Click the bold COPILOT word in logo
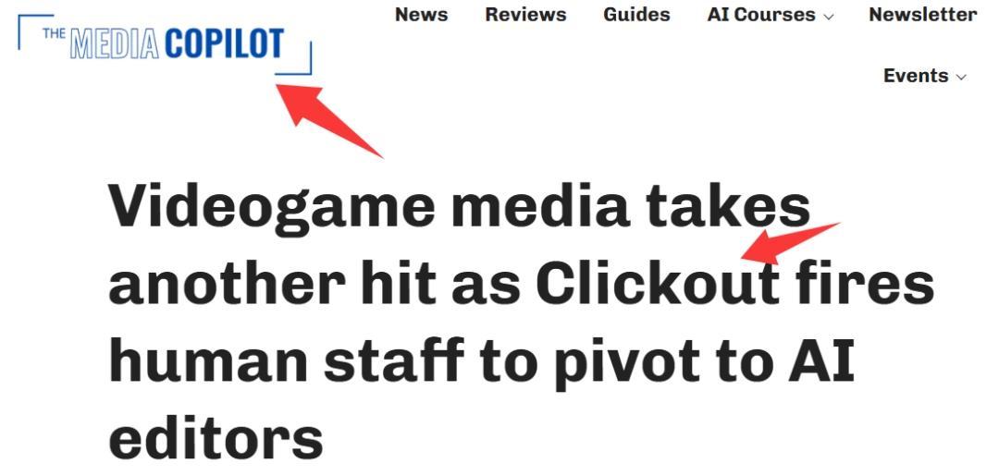 (224, 44)
